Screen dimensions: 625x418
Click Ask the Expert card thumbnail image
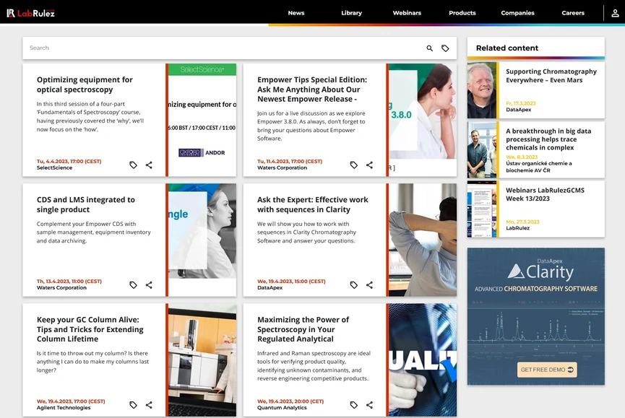click(423, 240)
